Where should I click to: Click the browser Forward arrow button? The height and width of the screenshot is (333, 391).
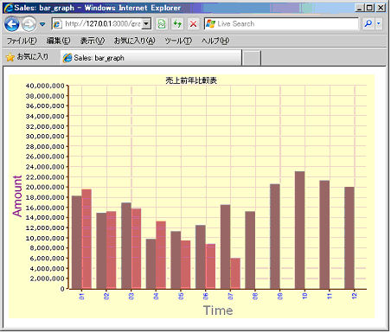(x=29, y=24)
